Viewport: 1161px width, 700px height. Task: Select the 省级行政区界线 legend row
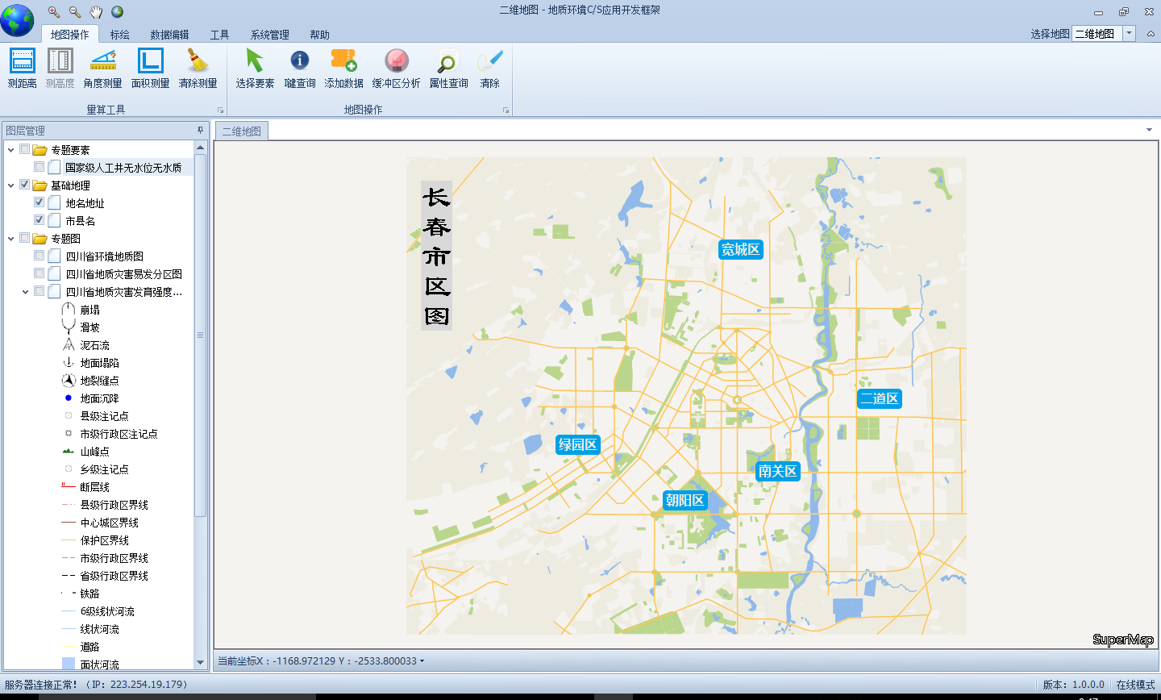[x=103, y=576]
